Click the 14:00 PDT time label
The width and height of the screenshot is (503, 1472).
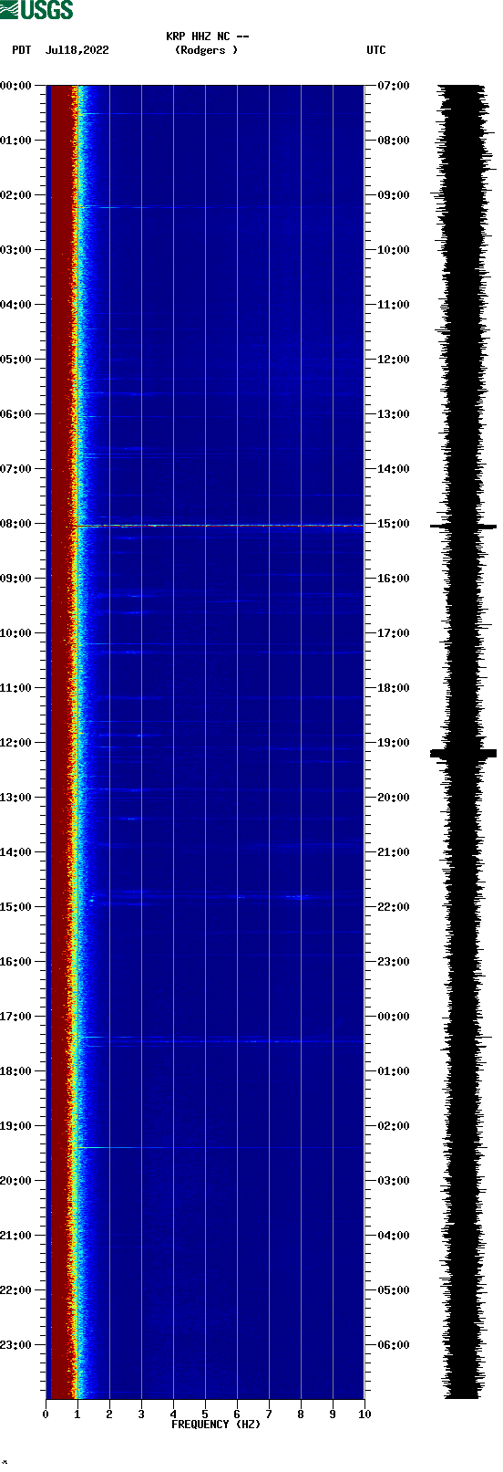point(16,852)
